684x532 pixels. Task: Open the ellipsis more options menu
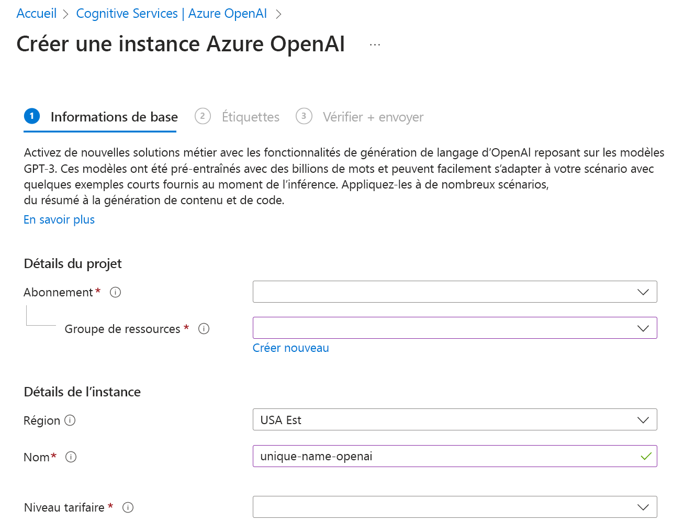tap(375, 45)
